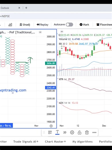
Task: Open the Floorsheet panel
Action: [104, 25]
